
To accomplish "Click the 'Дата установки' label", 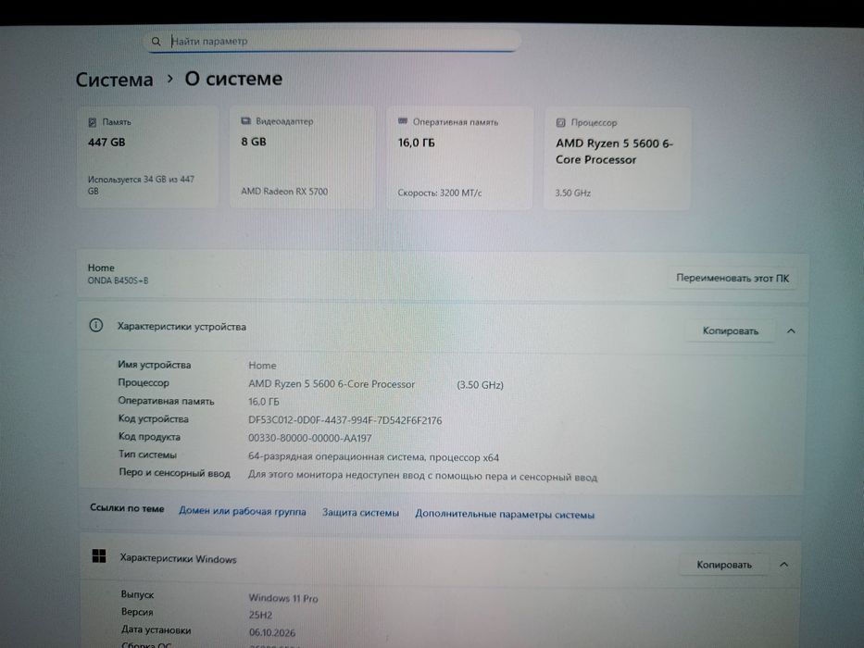I will [157, 629].
